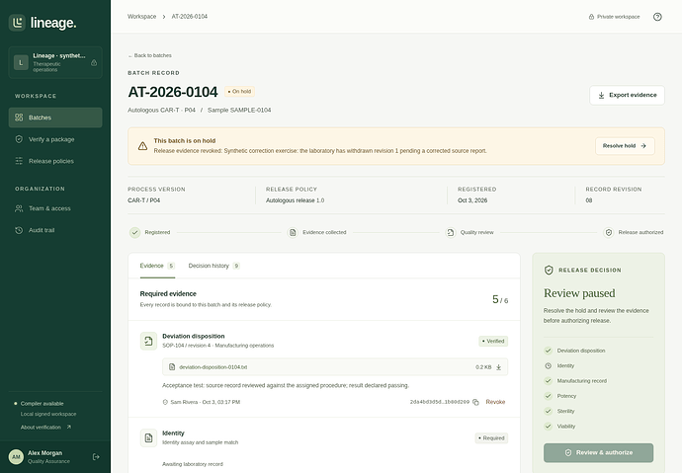Open Verify a package page

coord(55,139)
